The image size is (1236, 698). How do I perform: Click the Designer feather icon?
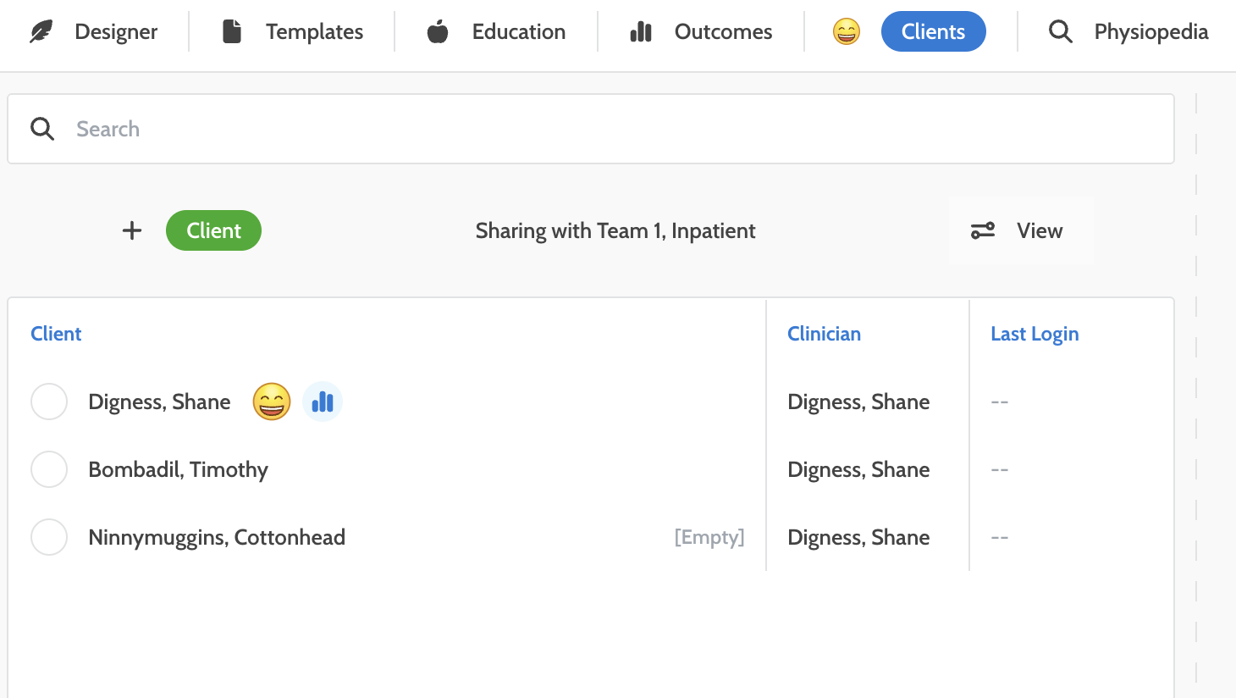point(41,32)
